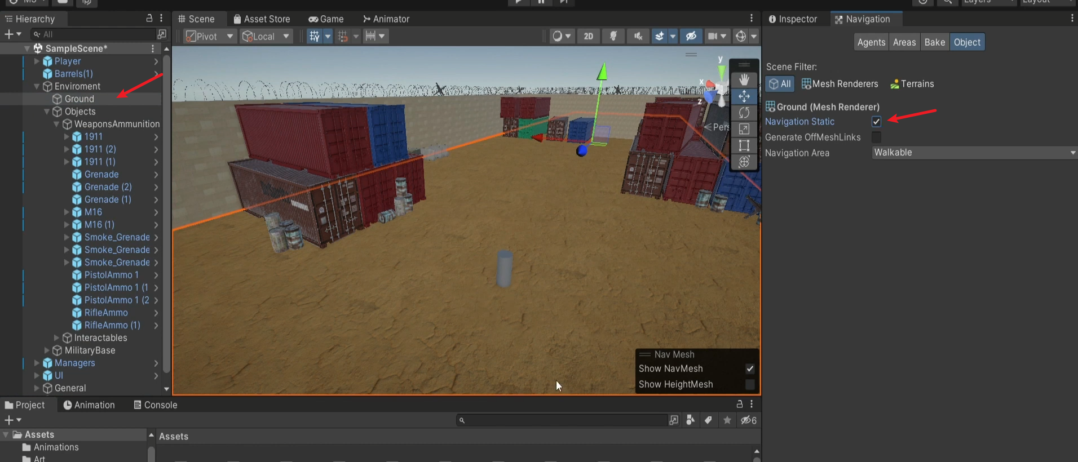
Task: Select MilitaryBase in Hierarchy
Action: tap(90, 350)
